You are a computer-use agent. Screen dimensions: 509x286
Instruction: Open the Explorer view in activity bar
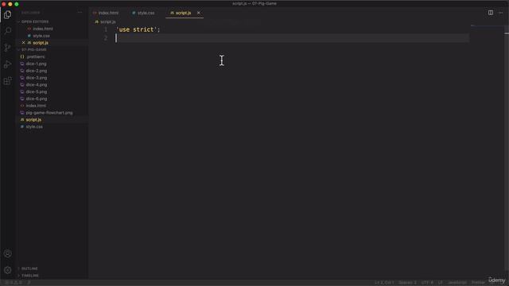[7, 14]
